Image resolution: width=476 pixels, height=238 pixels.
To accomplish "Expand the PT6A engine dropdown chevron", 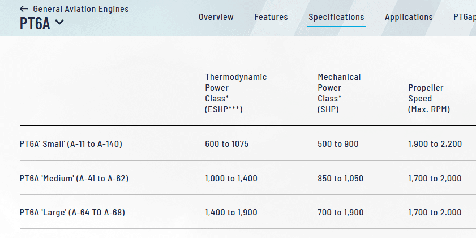I will tap(59, 23).
